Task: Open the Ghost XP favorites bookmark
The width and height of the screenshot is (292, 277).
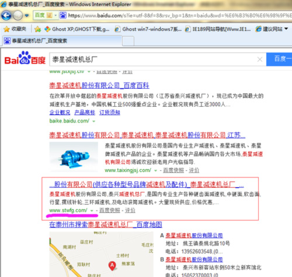Action: click(77, 29)
